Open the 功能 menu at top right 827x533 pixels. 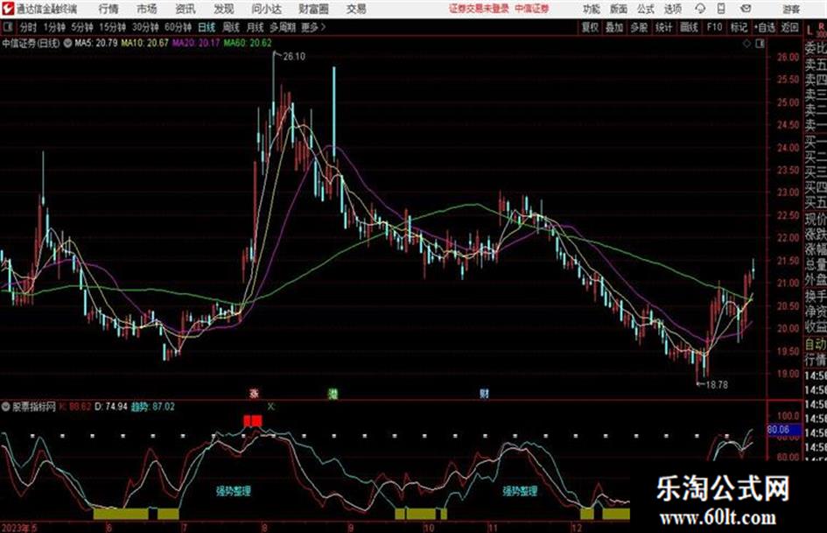(x=592, y=9)
